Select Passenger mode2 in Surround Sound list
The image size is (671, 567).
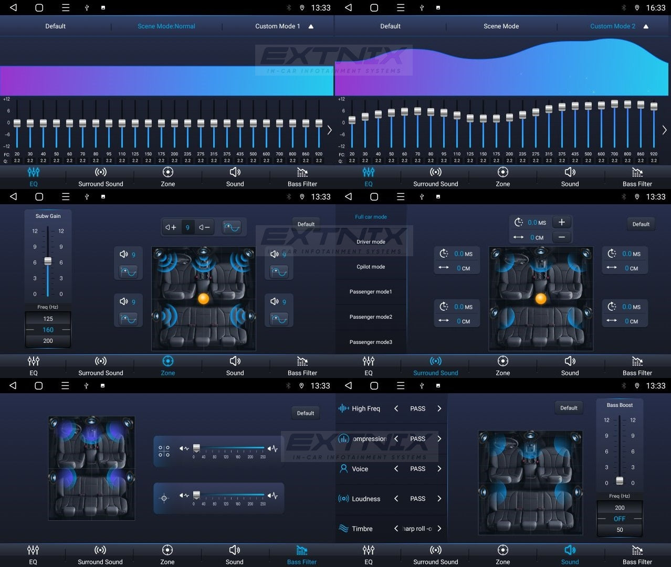tap(371, 317)
